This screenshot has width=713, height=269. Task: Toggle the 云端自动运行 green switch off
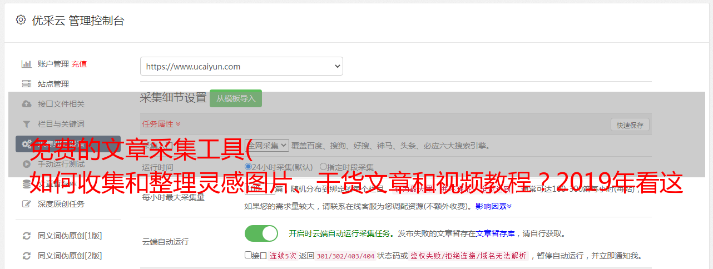pos(261,233)
